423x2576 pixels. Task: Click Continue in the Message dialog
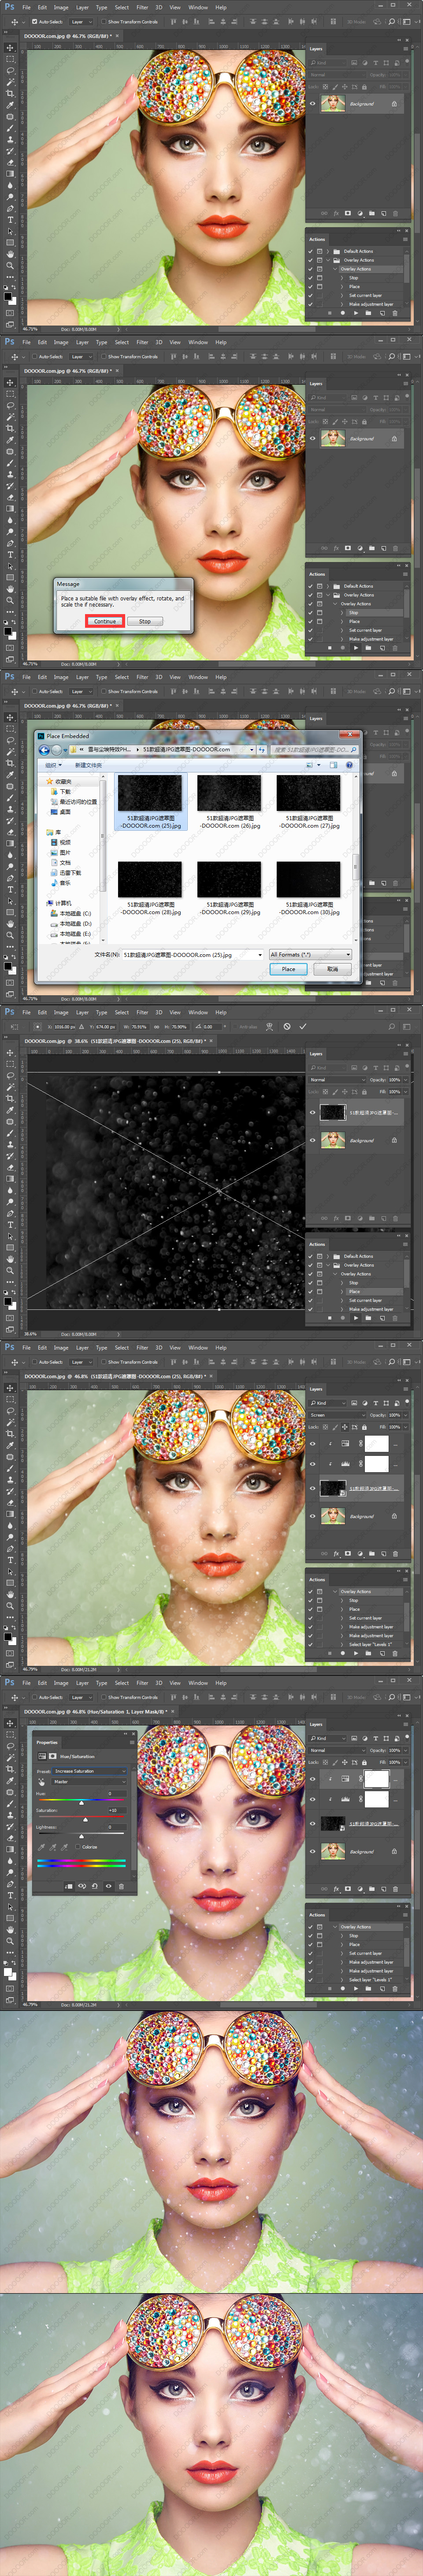(x=105, y=621)
